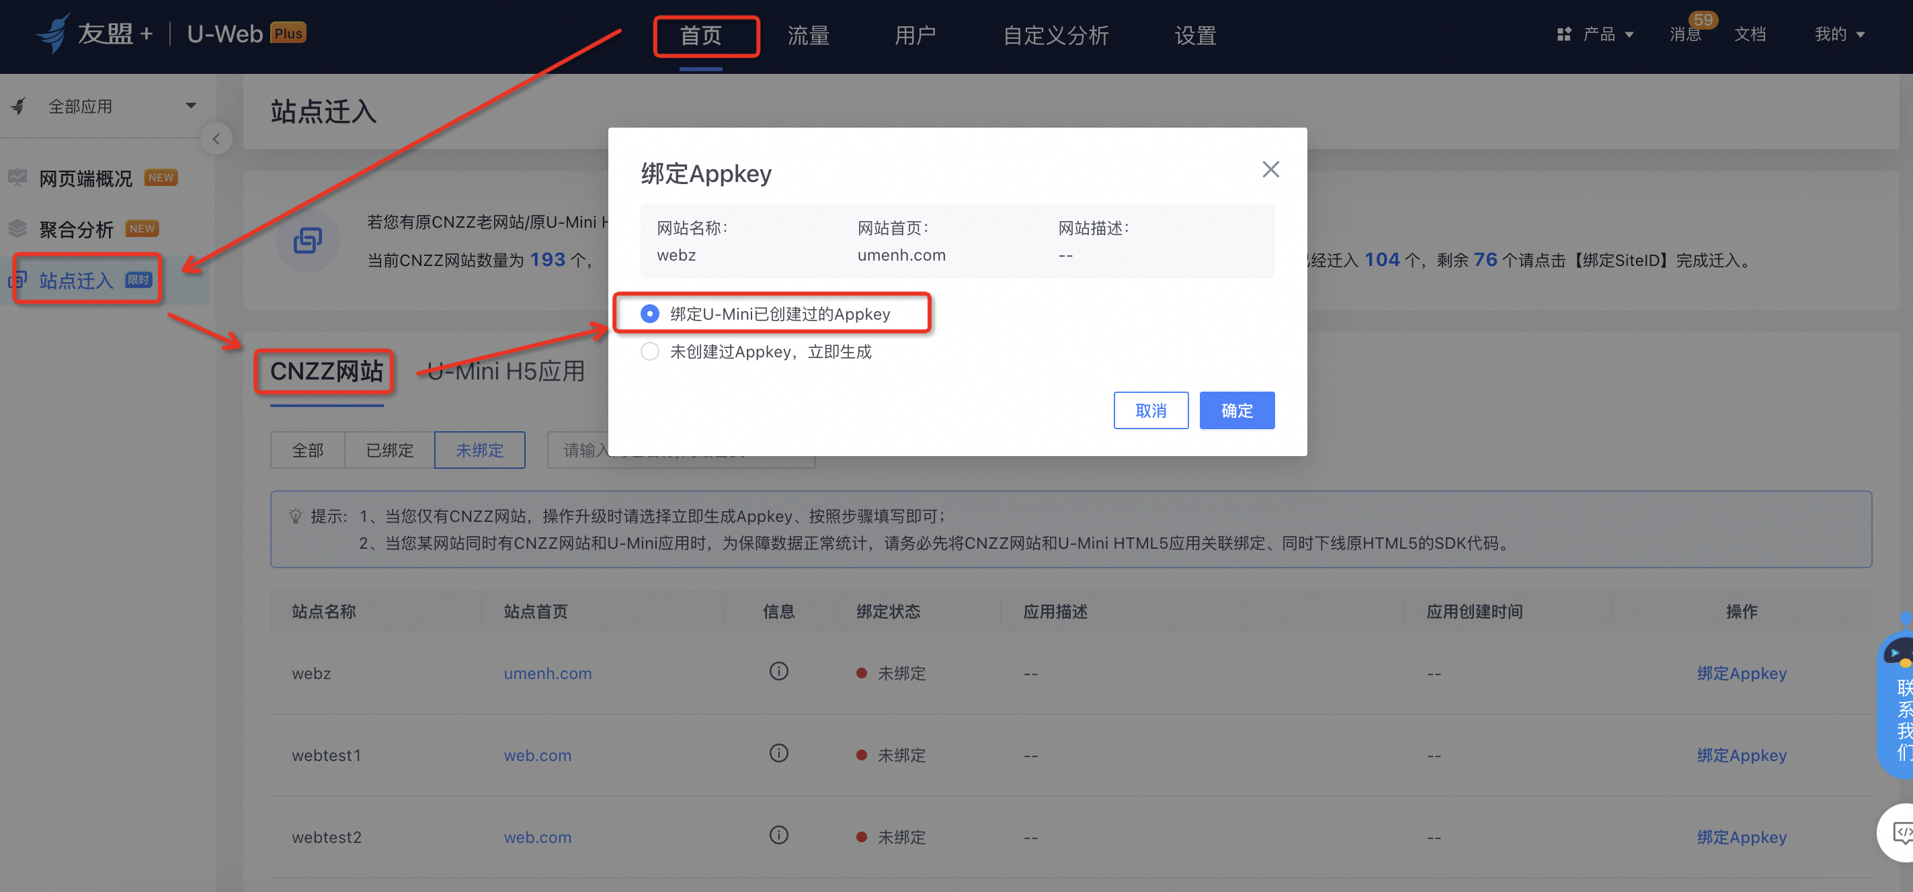
Task: Click the aggregate analysis layers icon
Action: (18, 228)
